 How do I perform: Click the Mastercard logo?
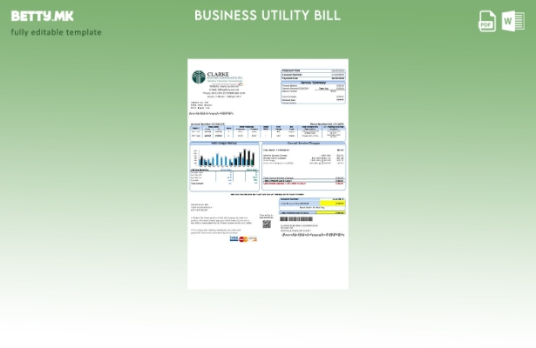[243, 238]
